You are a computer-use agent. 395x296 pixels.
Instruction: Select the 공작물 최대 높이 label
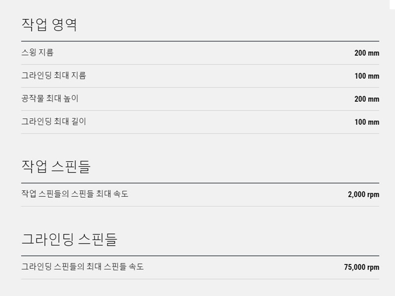click(50, 98)
